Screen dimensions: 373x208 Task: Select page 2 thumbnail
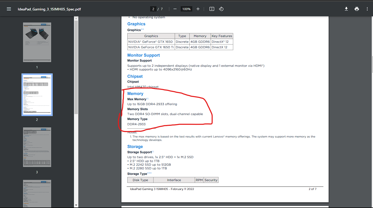point(37,94)
